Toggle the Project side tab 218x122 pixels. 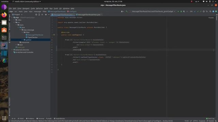(10, 17)
